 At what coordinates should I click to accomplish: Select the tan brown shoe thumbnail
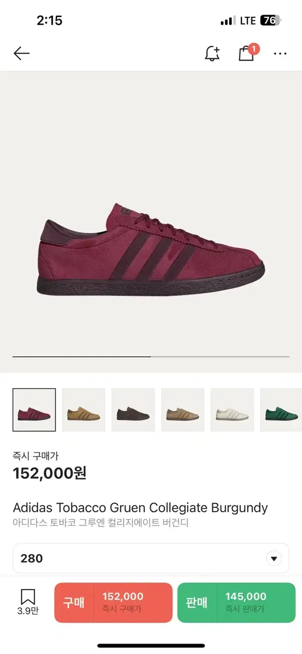point(84,410)
